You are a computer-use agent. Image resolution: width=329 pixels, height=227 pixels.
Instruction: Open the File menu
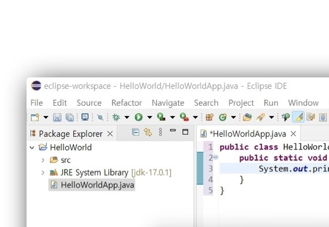[36, 103]
